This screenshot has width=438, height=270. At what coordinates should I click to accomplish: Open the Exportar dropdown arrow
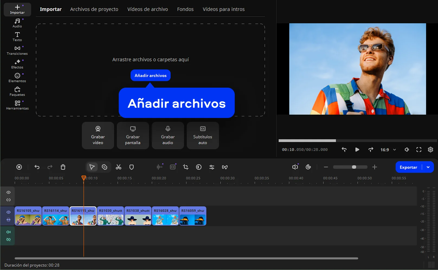click(428, 167)
